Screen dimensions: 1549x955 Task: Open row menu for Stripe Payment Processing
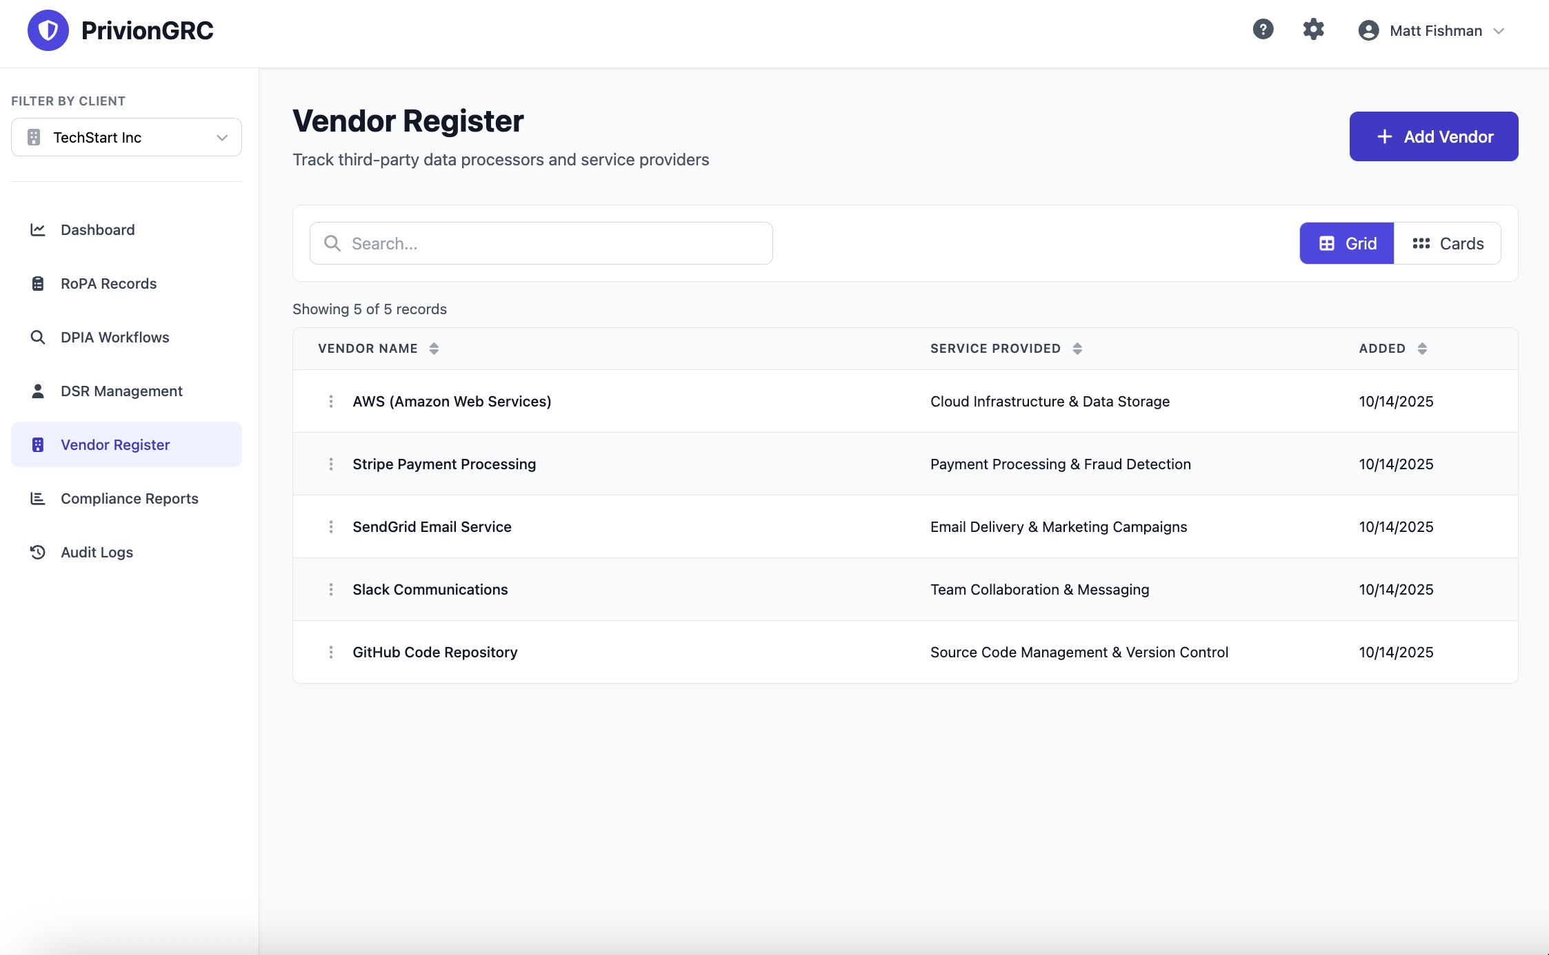coord(331,464)
